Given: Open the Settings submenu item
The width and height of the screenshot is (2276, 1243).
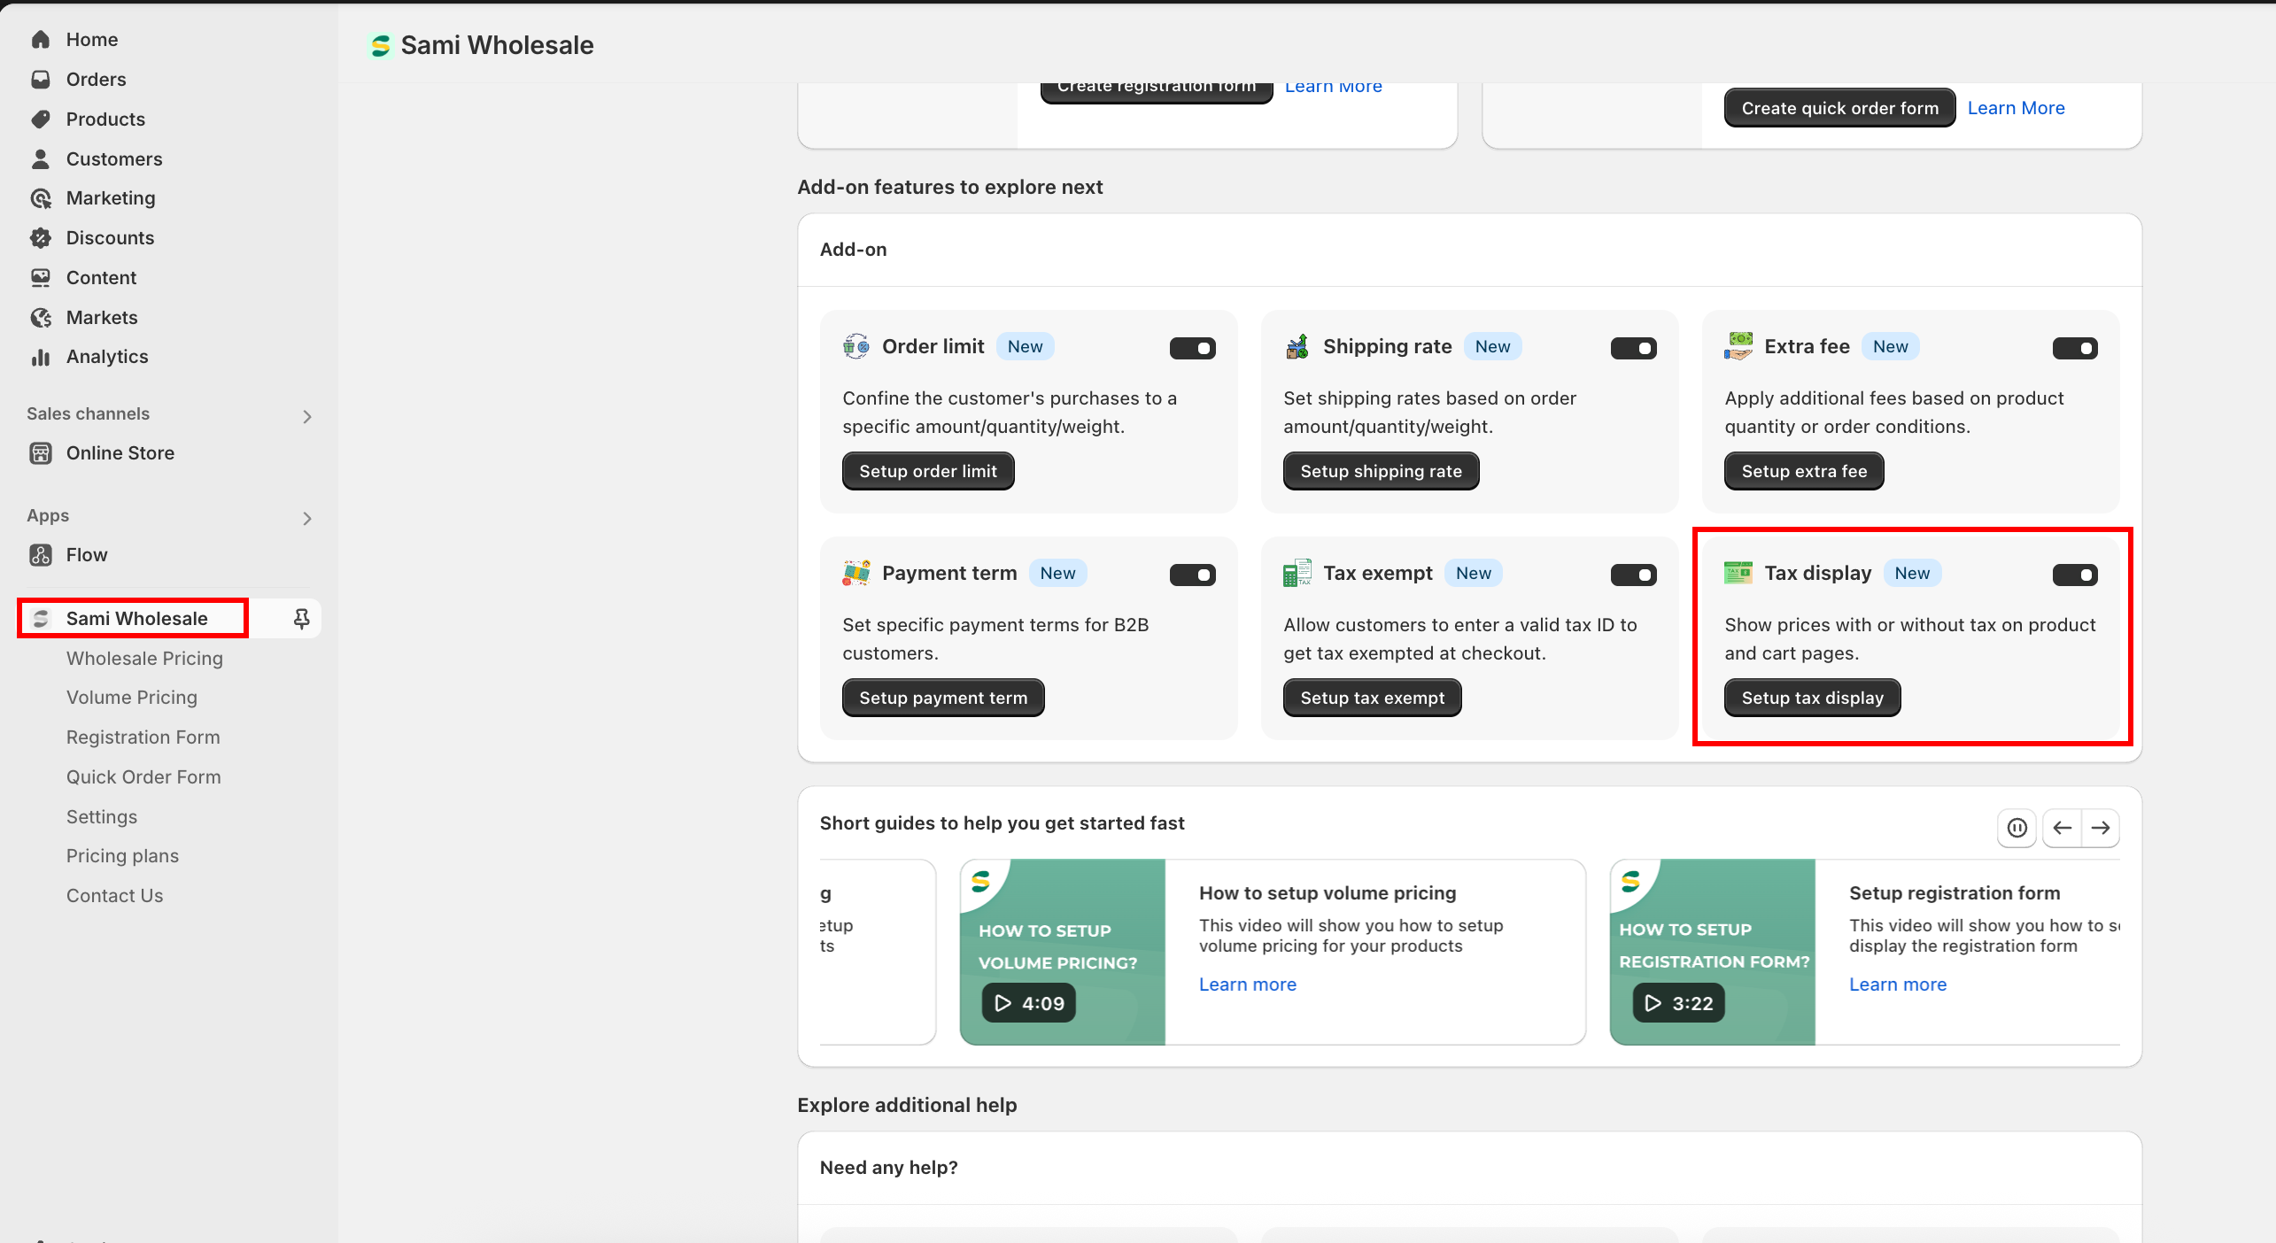Looking at the screenshot, I should point(102,817).
